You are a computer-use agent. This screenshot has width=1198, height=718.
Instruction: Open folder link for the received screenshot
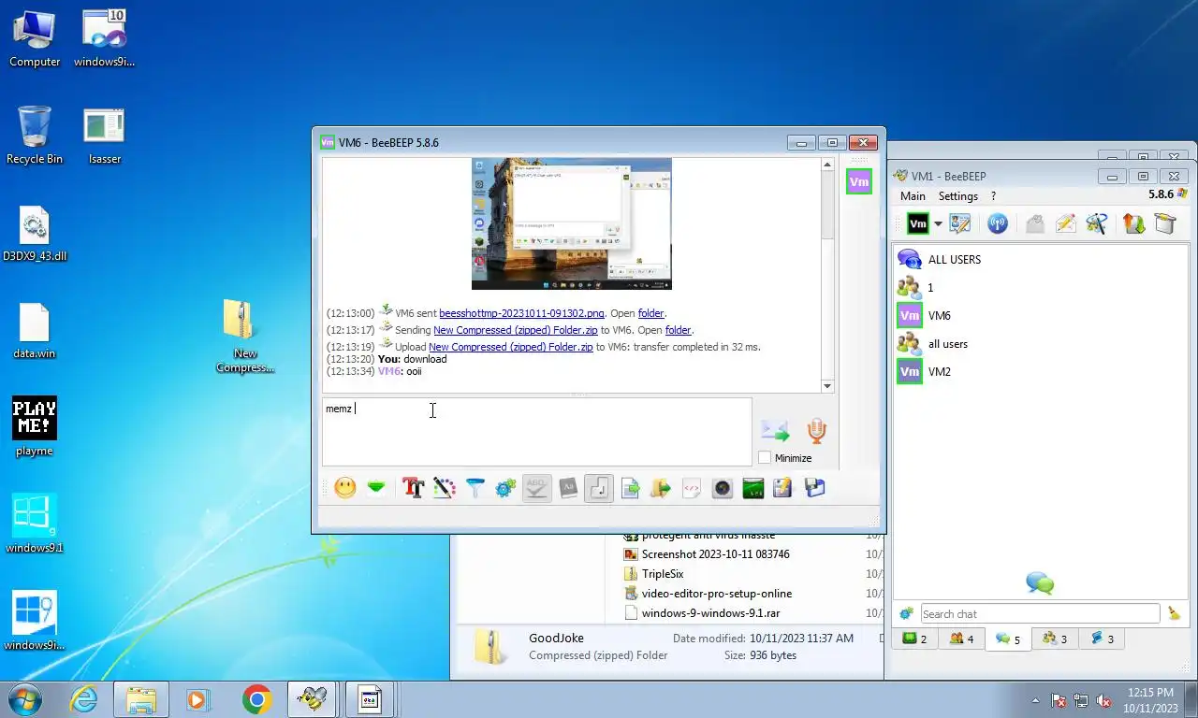pos(650,313)
